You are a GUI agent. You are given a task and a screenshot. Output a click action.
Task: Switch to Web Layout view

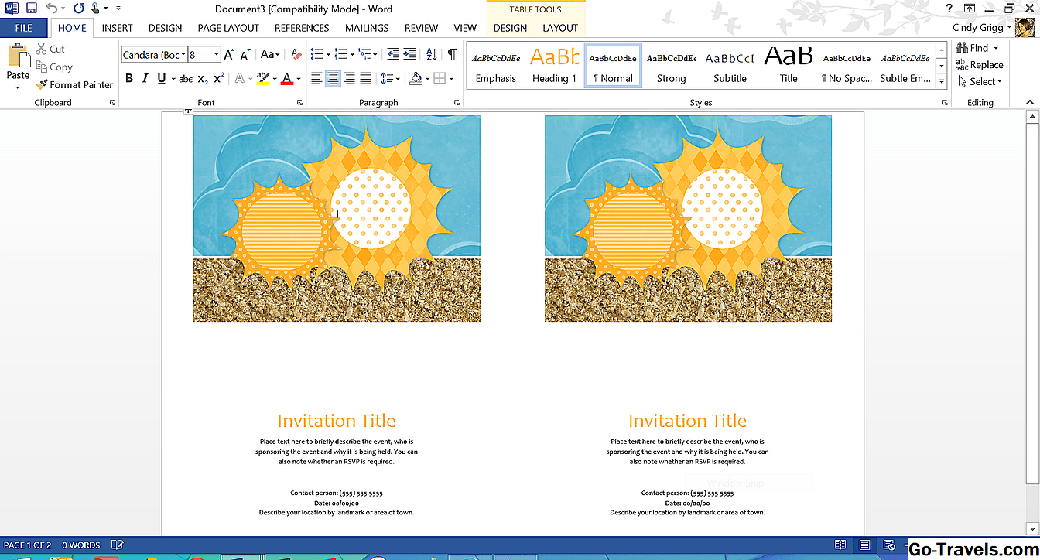tap(890, 545)
